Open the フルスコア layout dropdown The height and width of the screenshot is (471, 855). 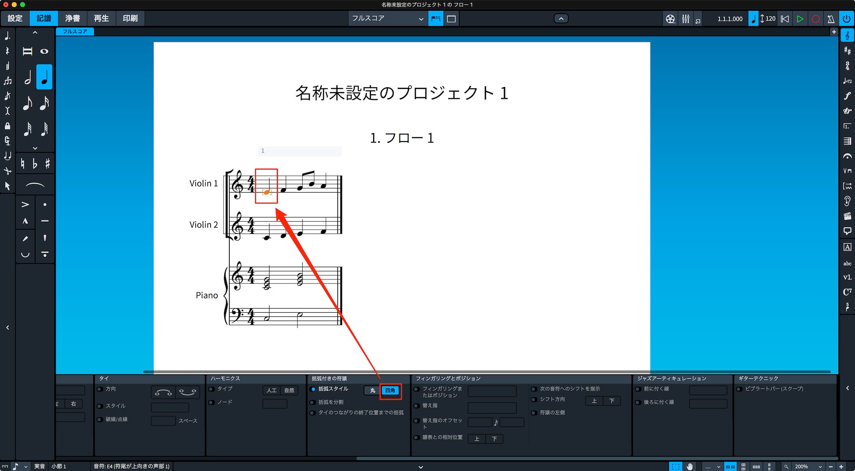387,19
